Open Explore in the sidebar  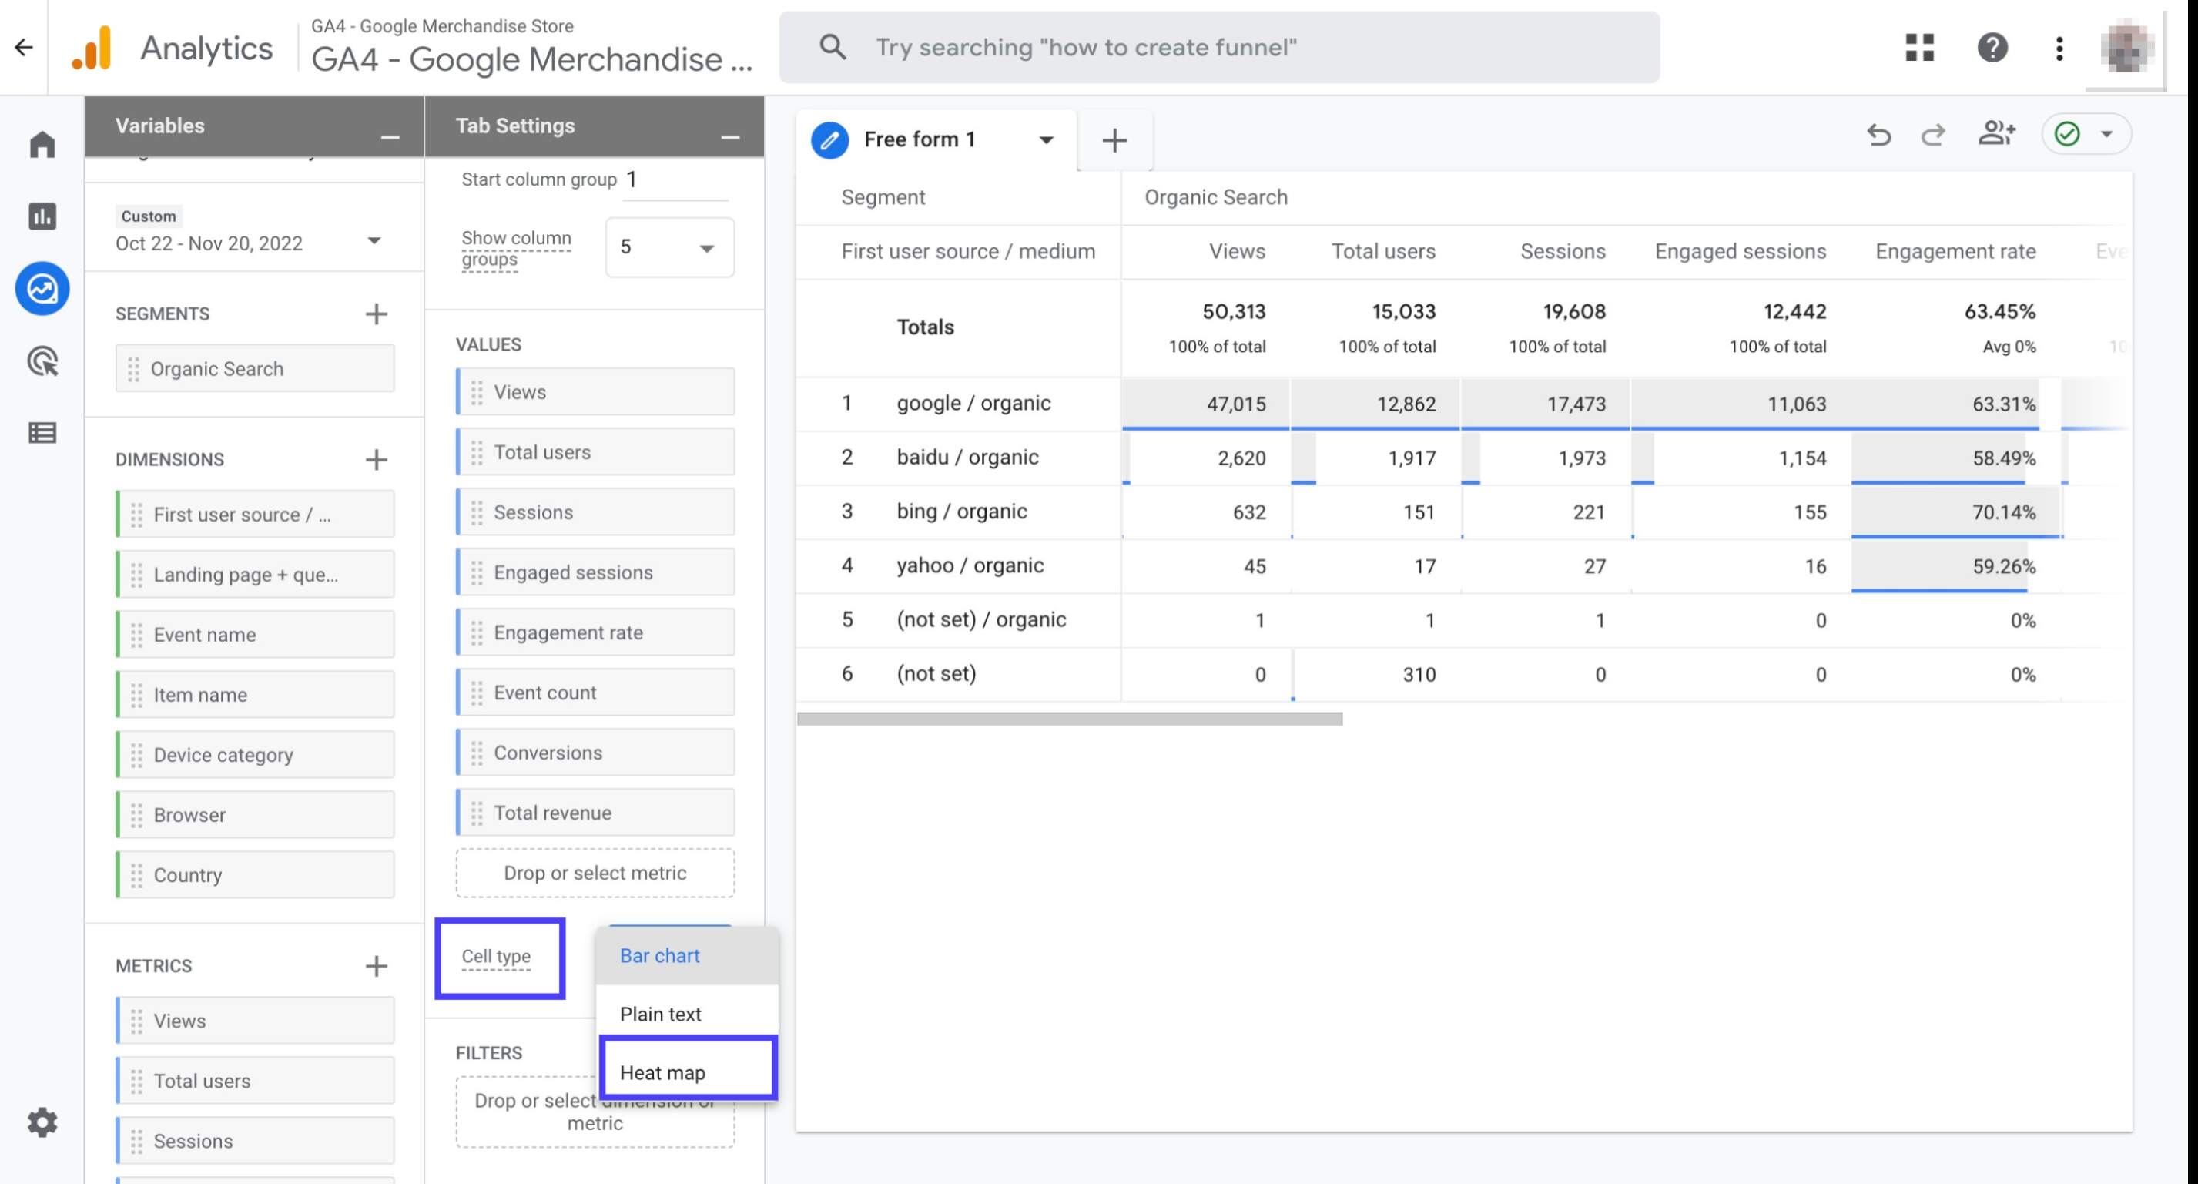click(x=42, y=289)
